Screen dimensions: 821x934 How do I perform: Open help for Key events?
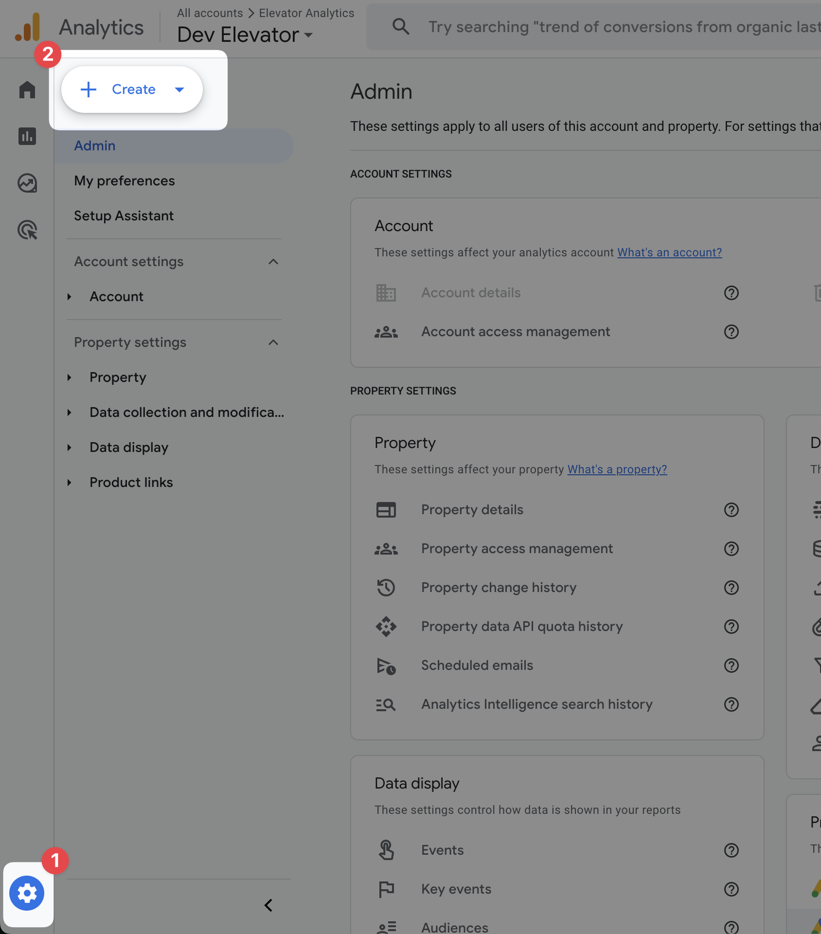(732, 889)
